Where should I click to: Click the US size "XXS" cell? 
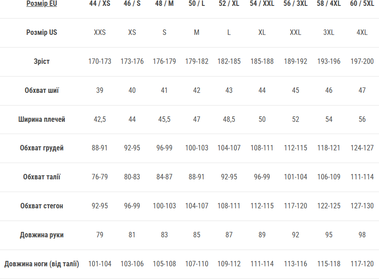[x=100, y=33]
